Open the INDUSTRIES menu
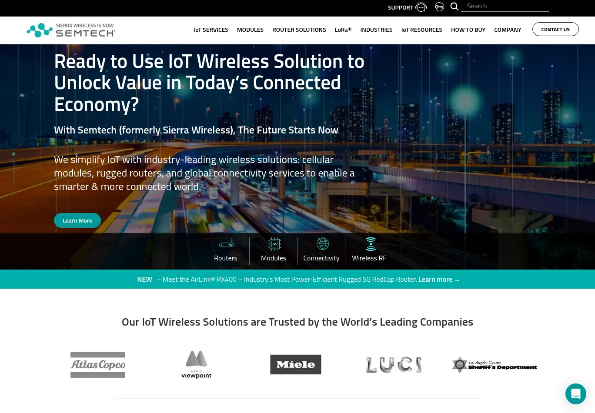Image resolution: width=595 pixels, height=413 pixels. [376, 30]
